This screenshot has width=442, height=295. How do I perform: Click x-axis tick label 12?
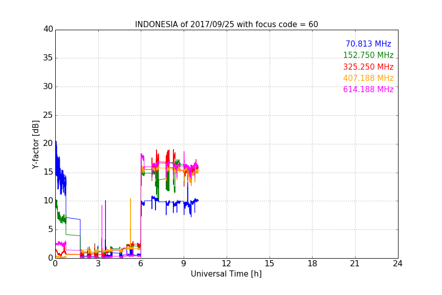[x=226, y=264]
